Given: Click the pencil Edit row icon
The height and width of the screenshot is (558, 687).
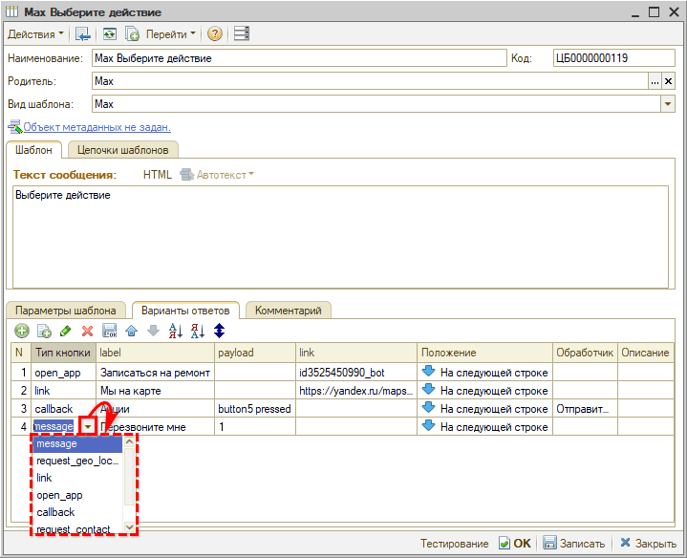Looking at the screenshot, I should click(x=65, y=331).
